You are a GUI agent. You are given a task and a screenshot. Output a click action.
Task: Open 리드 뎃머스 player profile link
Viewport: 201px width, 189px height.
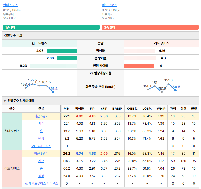[109, 5]
